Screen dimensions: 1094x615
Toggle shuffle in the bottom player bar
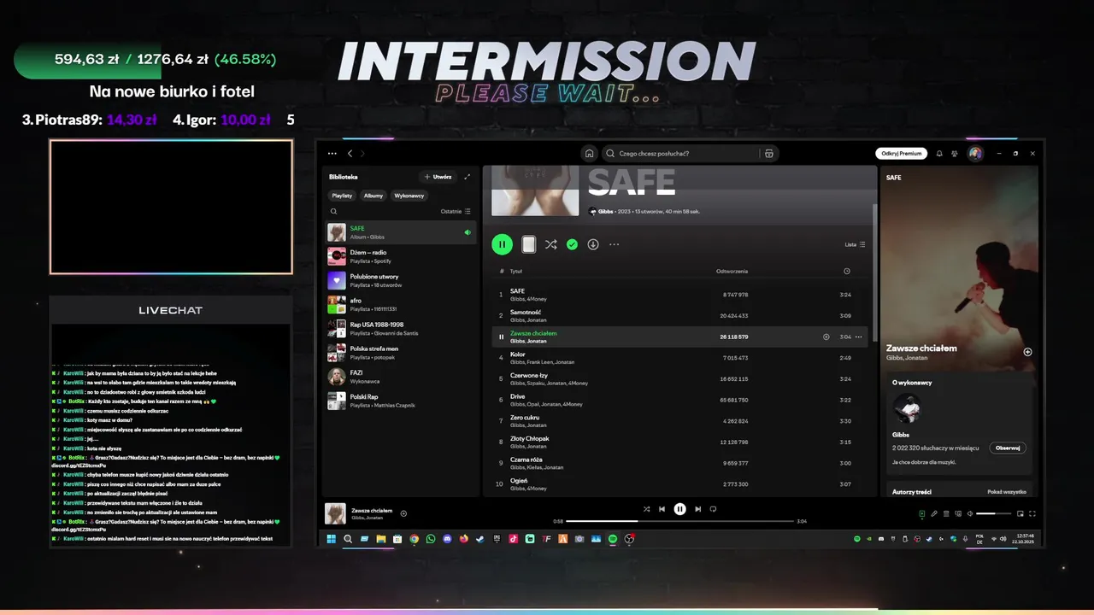(646, 509)
